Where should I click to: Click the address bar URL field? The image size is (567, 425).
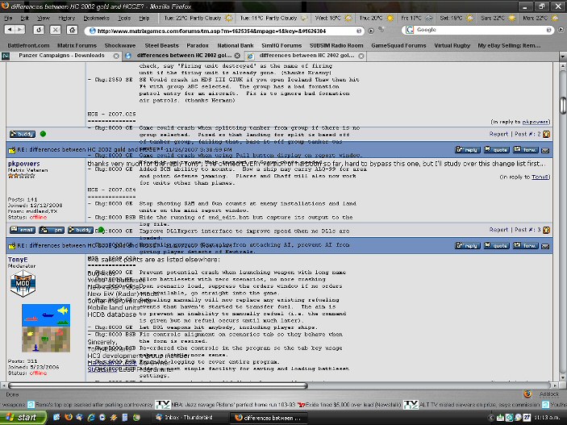224,31
